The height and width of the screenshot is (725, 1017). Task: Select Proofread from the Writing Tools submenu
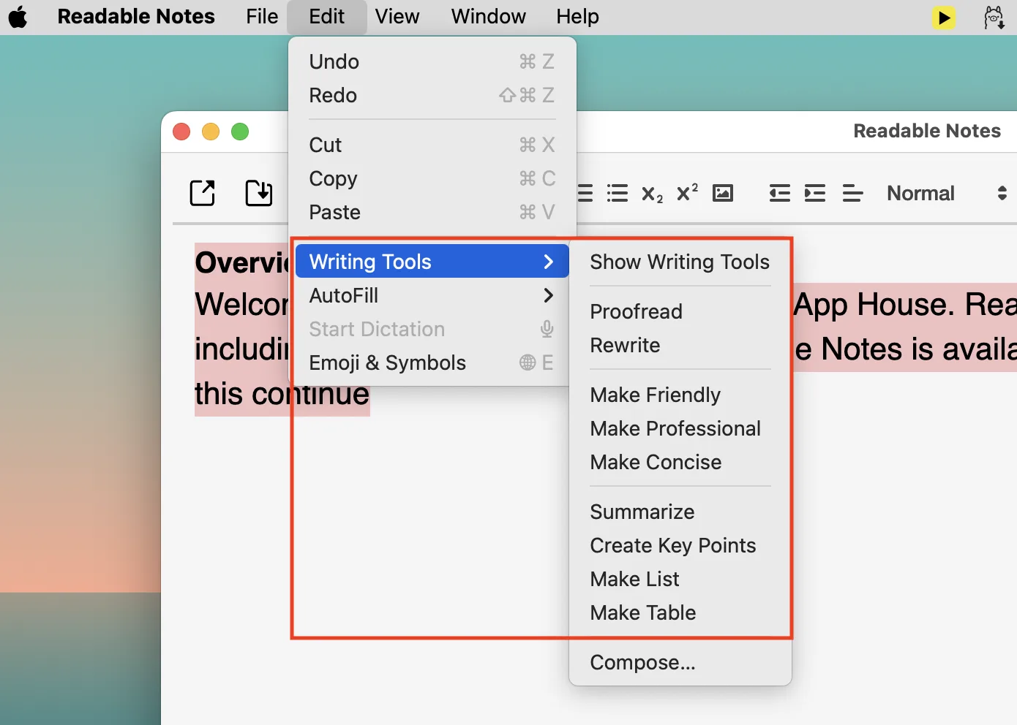pos(636,311)
